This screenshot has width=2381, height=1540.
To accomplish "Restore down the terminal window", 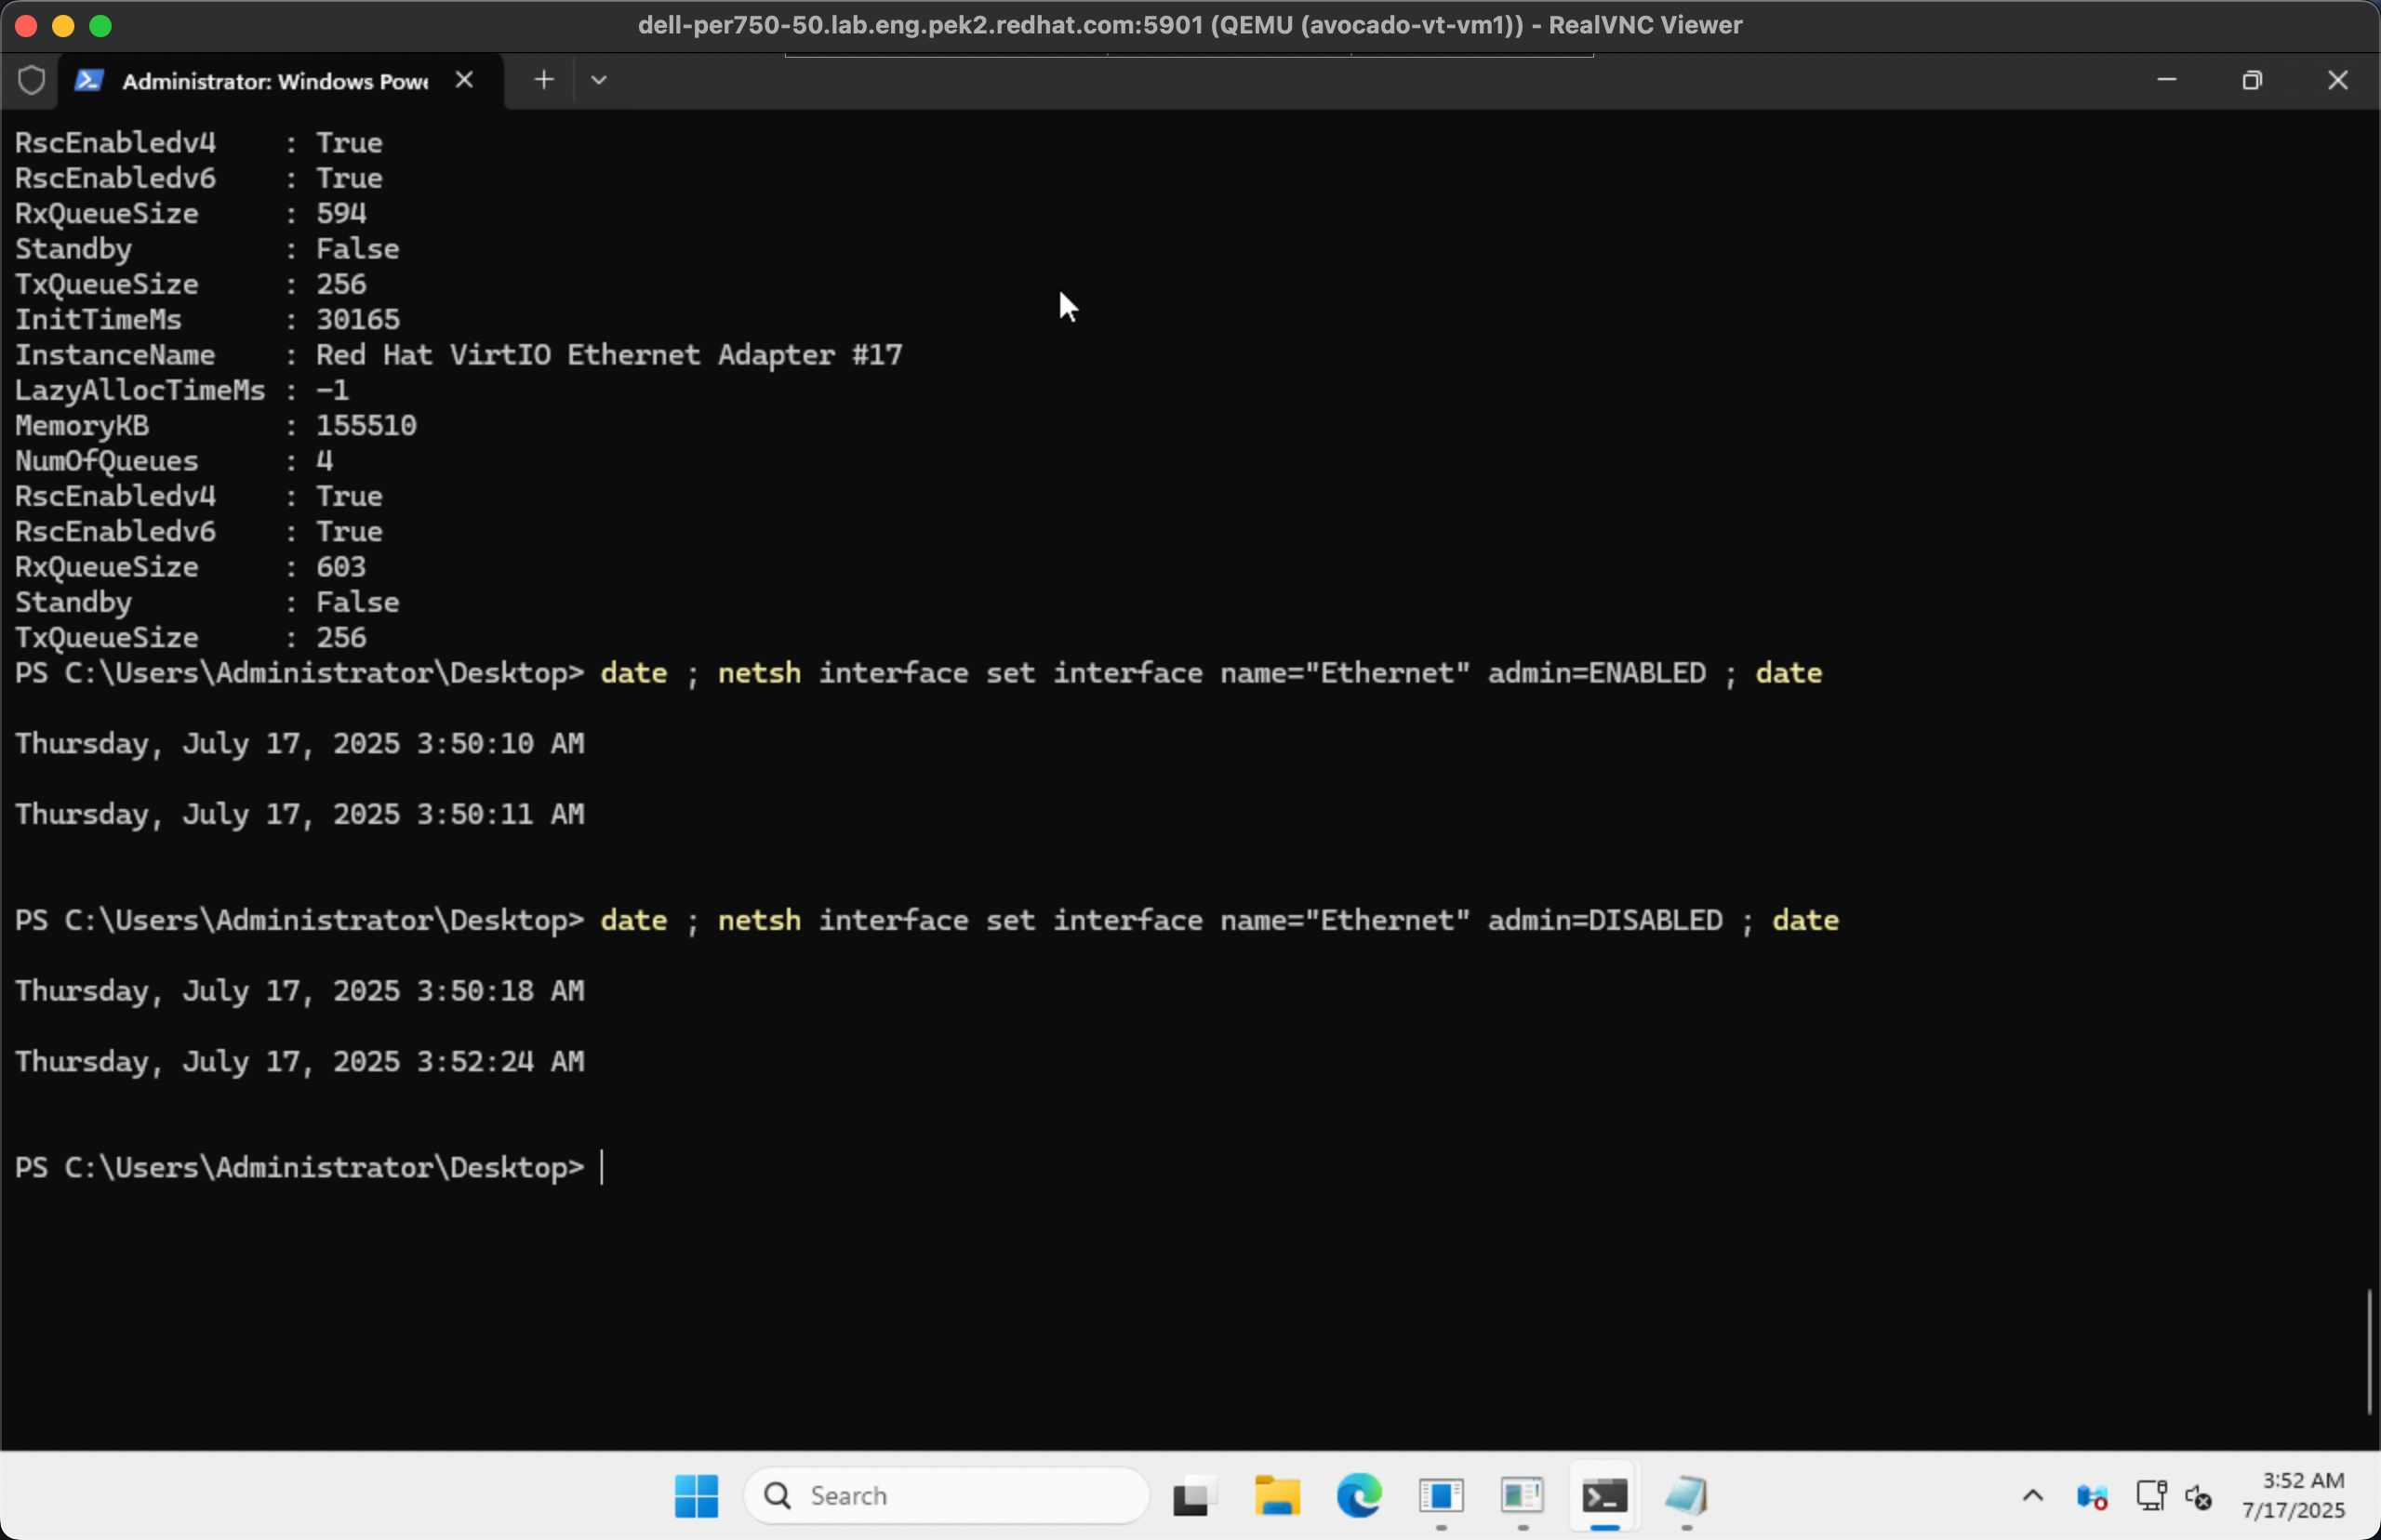I will coord(2252,80).
